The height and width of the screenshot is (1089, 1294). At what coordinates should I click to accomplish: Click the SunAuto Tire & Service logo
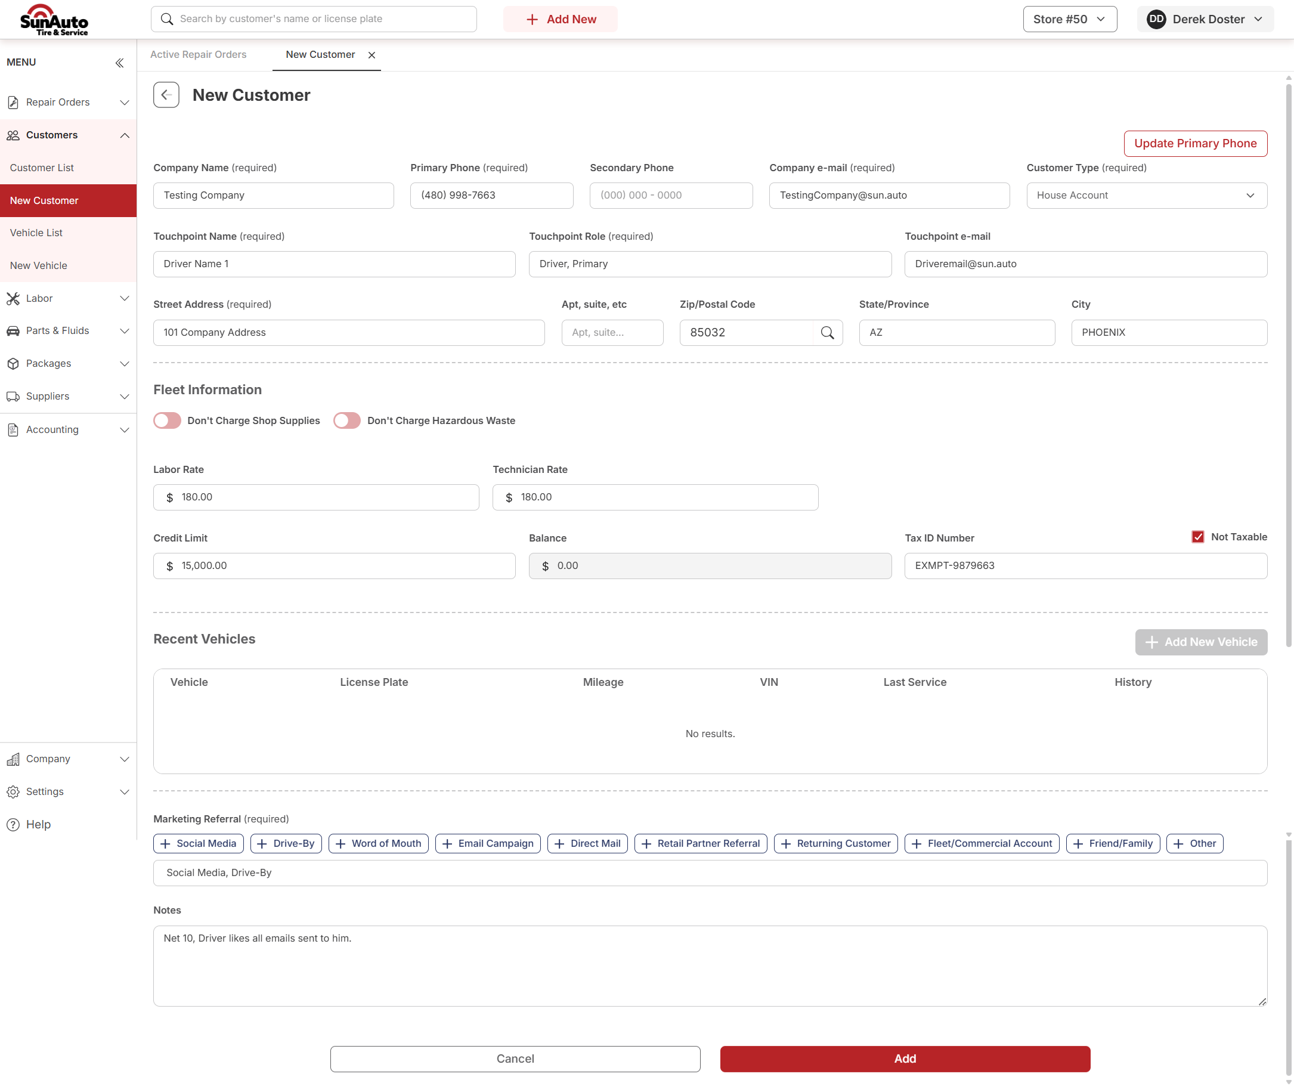tap(54, 20)
